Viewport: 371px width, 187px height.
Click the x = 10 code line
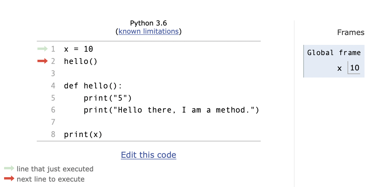(x=79, y=49)
